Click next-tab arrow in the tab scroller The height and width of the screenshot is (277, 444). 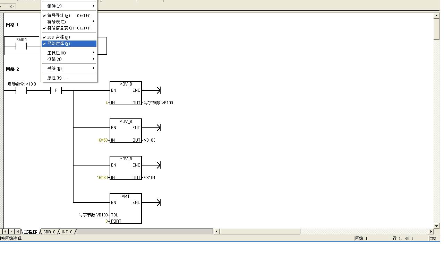[11, 231]
